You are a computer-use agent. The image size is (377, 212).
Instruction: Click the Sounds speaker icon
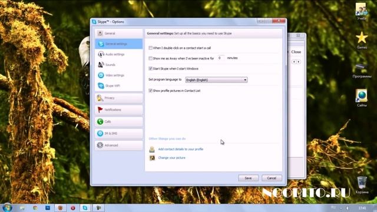coord(101,65)
